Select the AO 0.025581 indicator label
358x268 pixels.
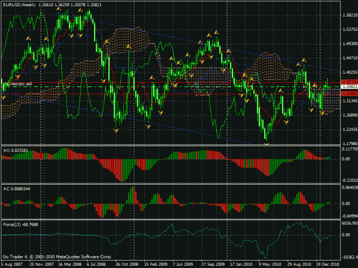coord(16,150)
